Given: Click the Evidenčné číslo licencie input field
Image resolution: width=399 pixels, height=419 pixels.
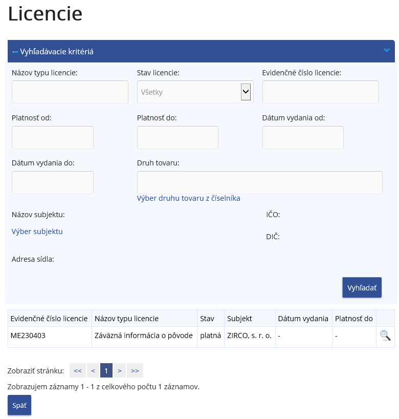Looking at the screenshot, I should [321, 92].
